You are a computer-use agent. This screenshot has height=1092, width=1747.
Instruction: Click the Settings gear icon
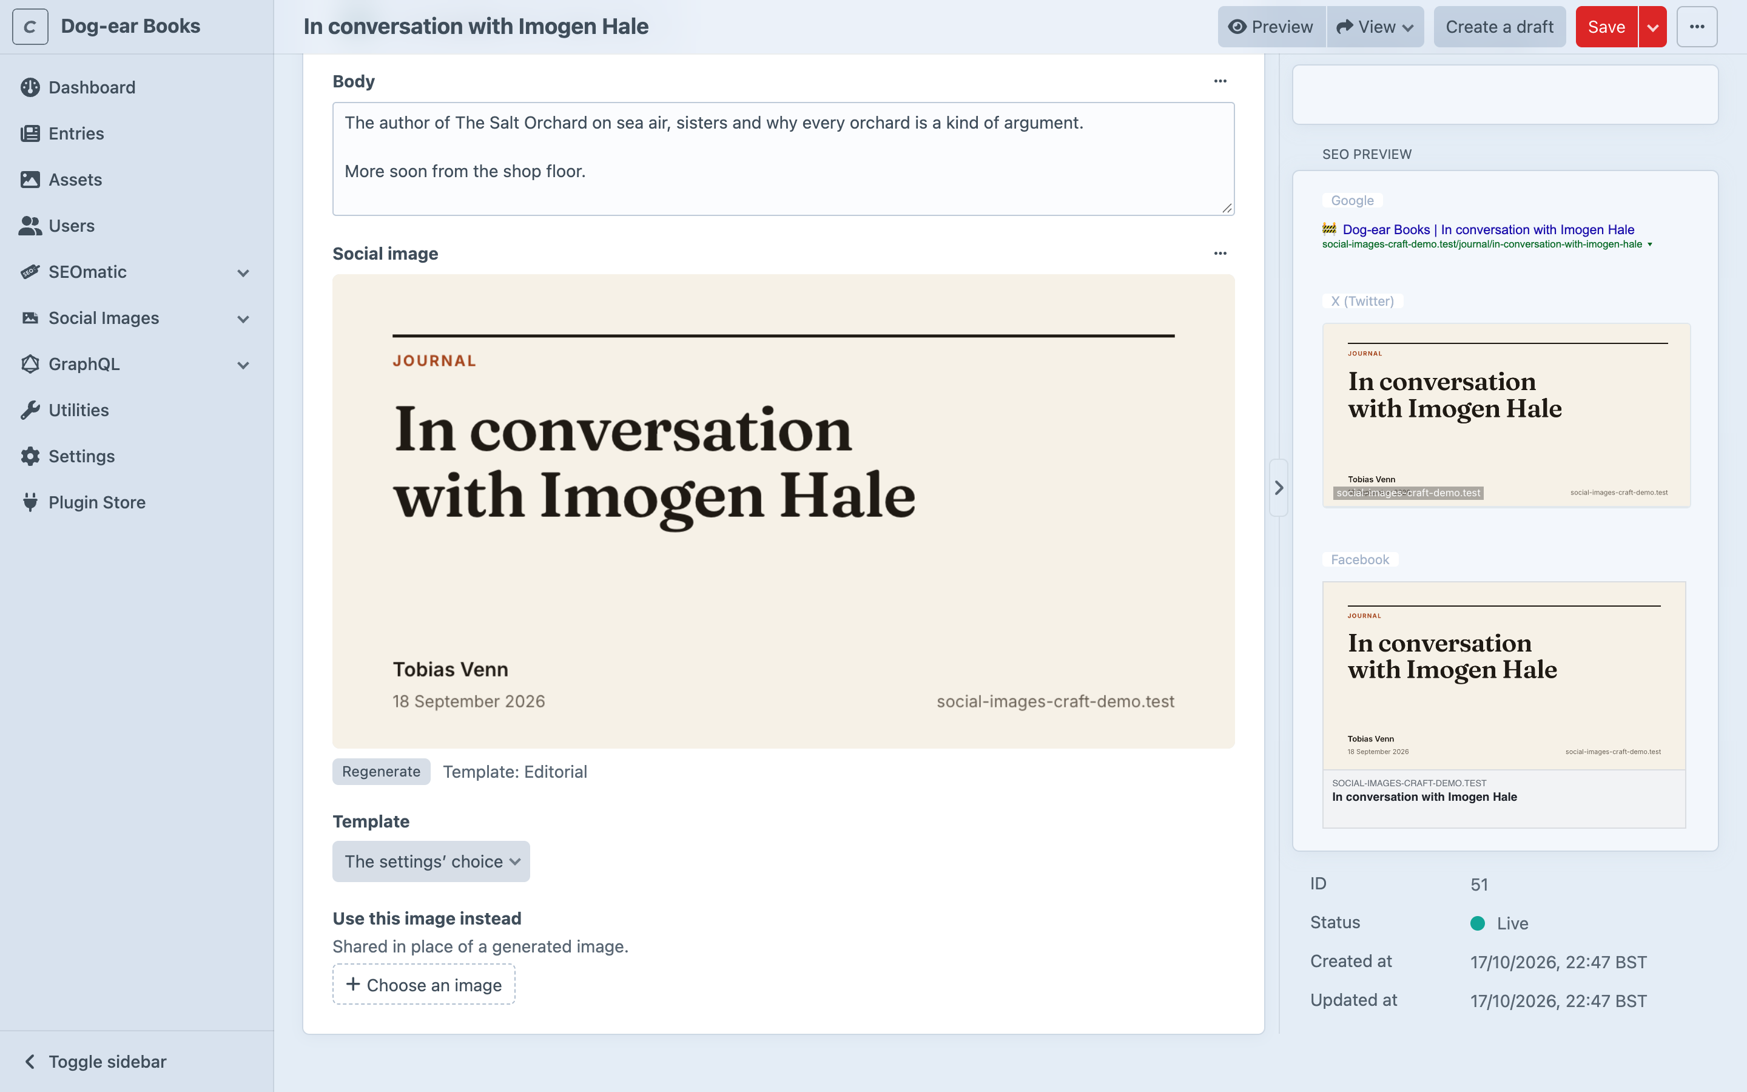coord(30,456)
